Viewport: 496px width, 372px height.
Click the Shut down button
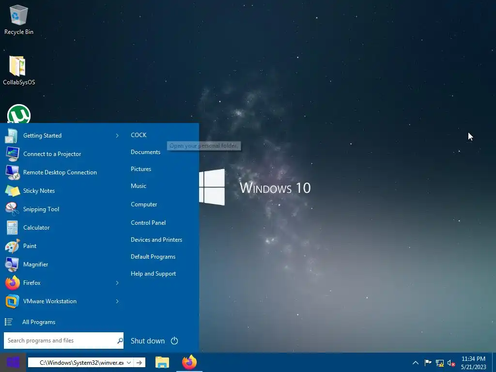148,341
